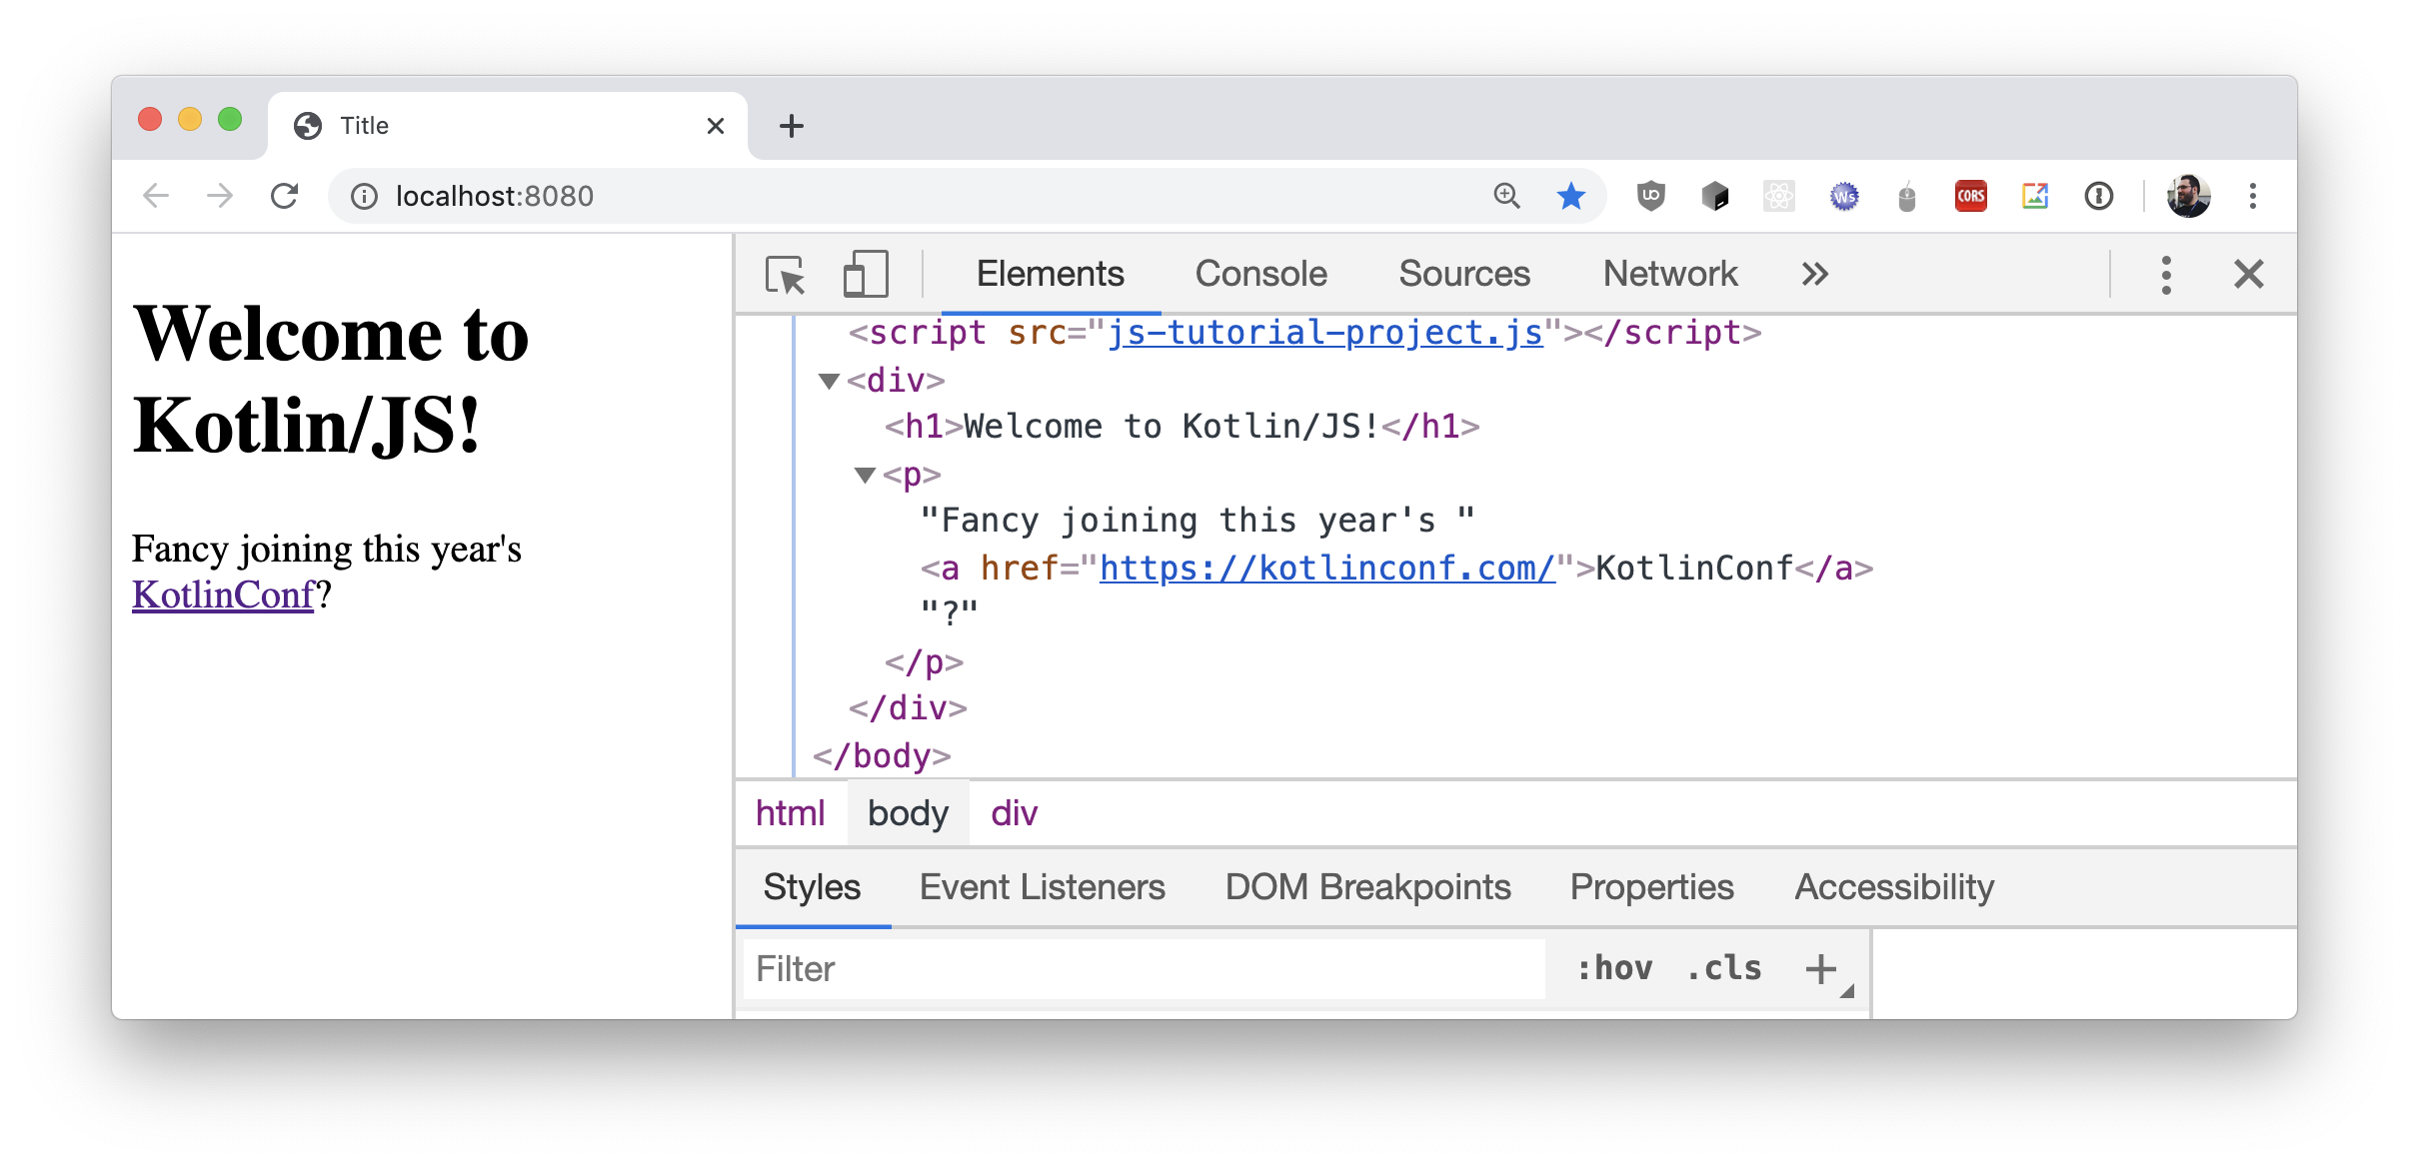Select the Title browser tab
This screenshot has width=2409, height=1167.
pos(508,126)
